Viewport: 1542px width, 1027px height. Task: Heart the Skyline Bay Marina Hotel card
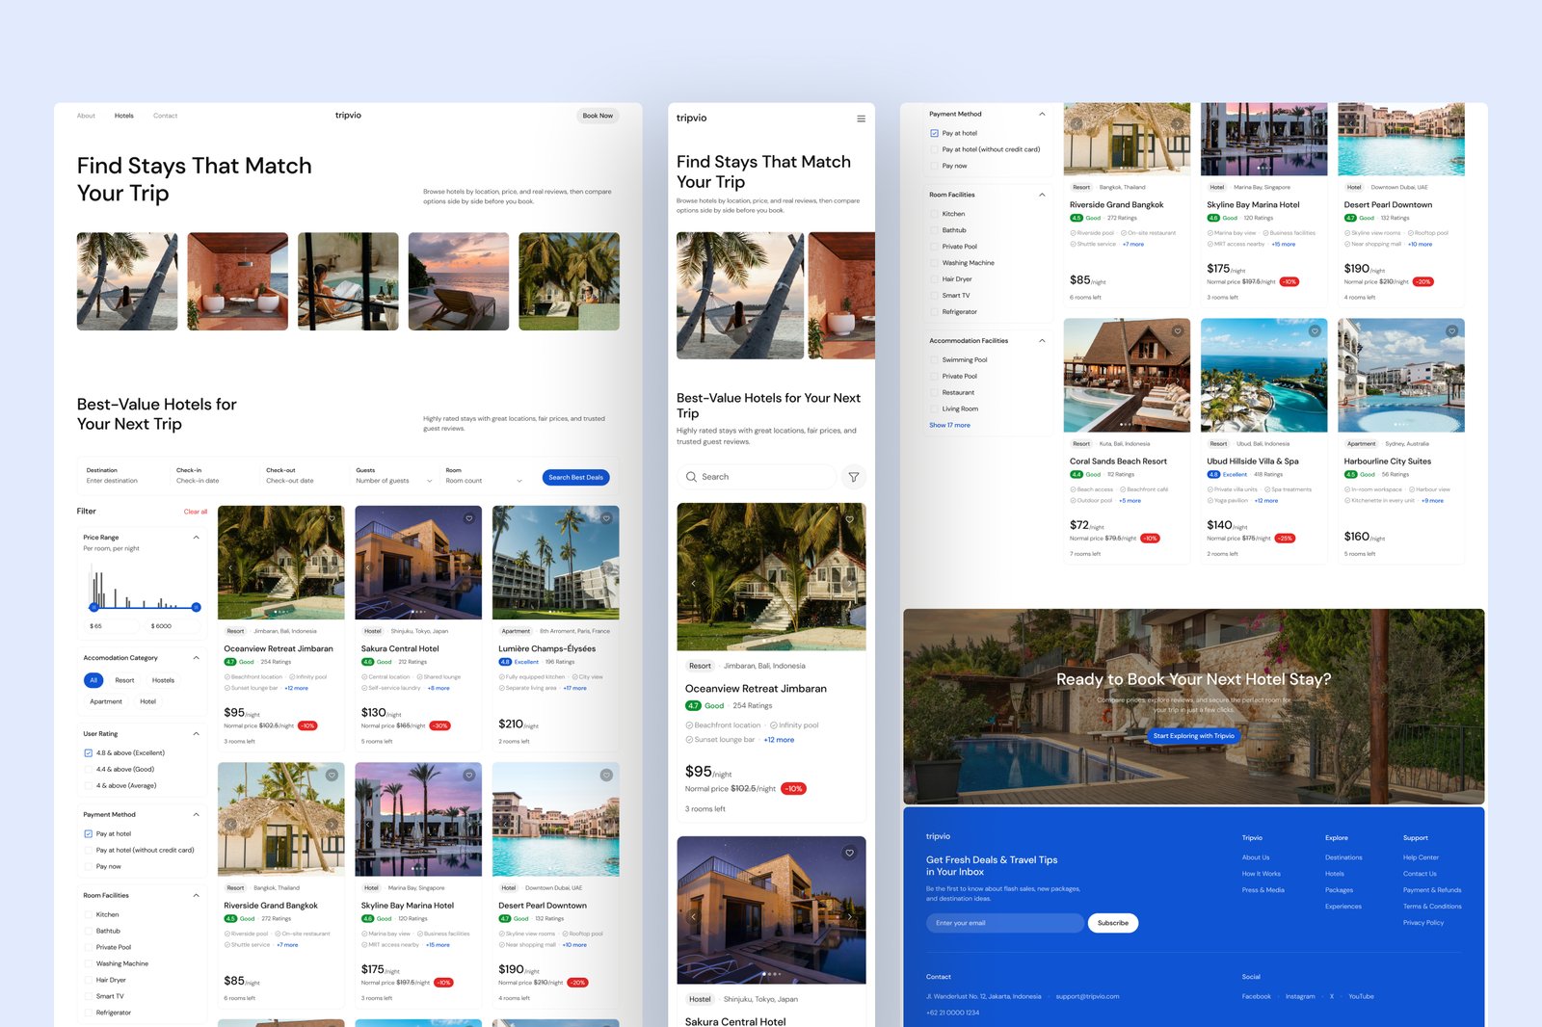pyautogui.click(x=467, y=776)
